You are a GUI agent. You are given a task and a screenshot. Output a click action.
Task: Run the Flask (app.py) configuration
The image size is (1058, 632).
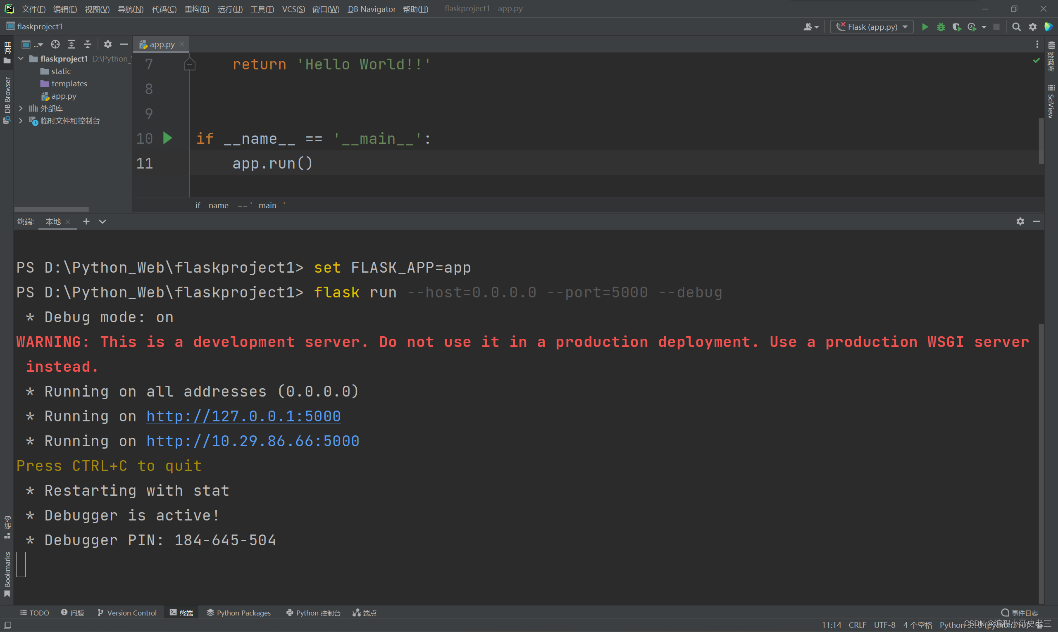tap(925, 26)
